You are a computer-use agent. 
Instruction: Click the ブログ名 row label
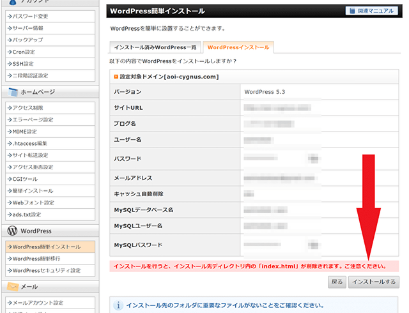125,124
